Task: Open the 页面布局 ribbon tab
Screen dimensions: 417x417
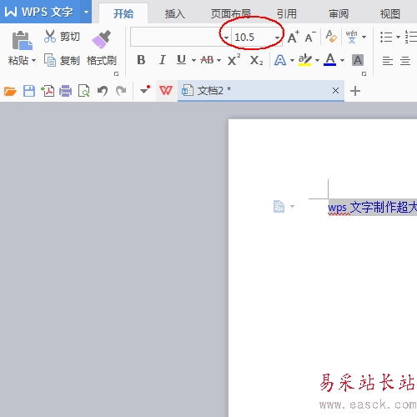Action: [x=231, y=13]
